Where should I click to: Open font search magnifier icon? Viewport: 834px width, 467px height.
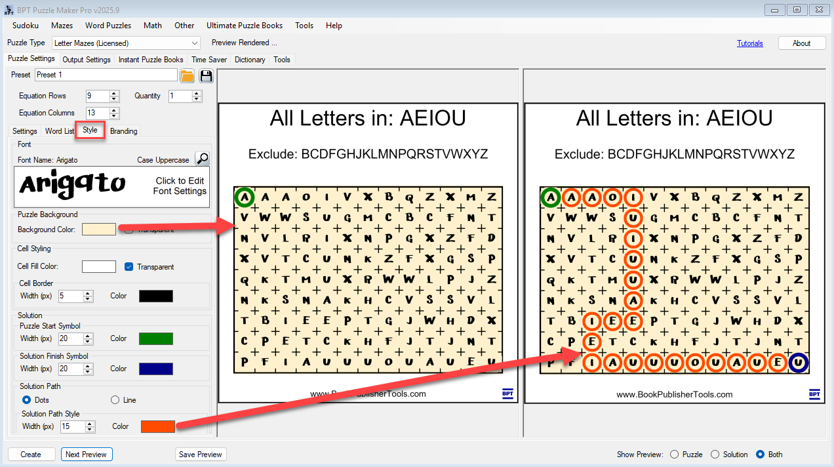point(203,159)
